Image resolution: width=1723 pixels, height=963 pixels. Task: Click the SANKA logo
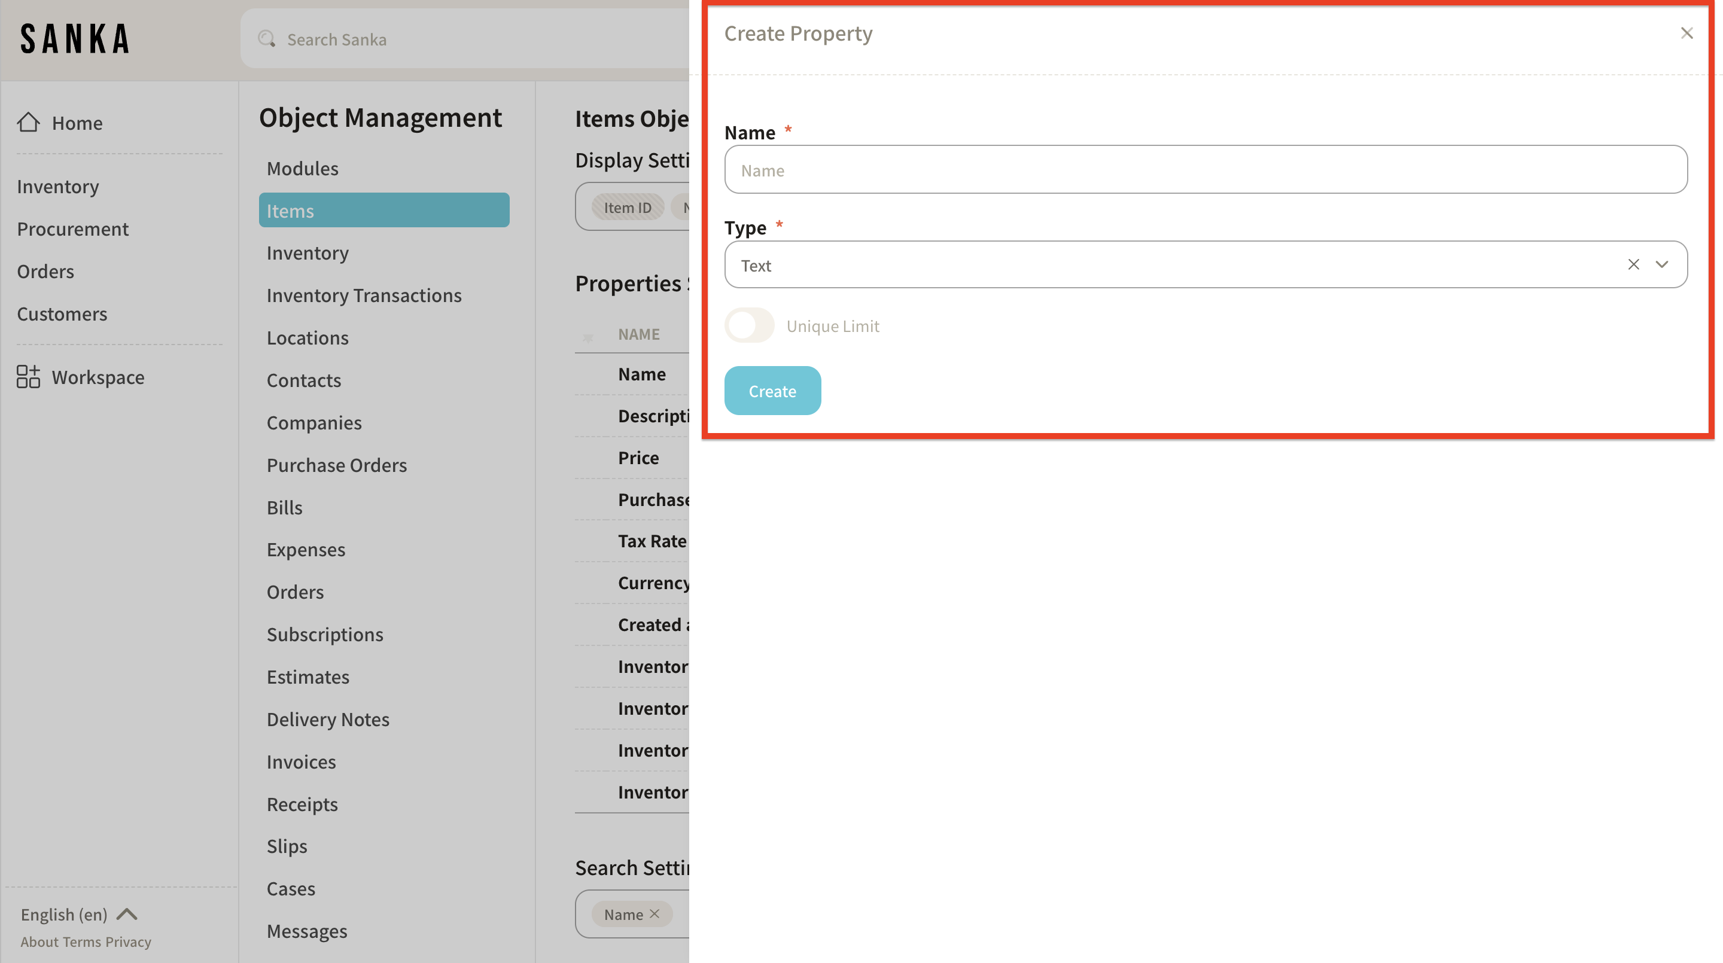coord(75,39)
